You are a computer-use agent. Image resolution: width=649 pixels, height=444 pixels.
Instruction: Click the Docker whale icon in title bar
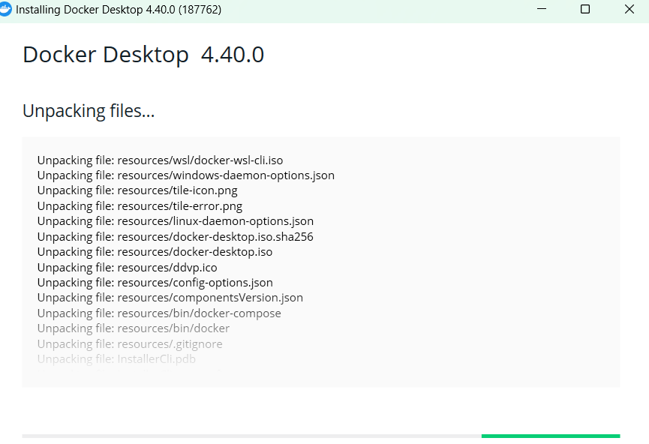[5, 10]
